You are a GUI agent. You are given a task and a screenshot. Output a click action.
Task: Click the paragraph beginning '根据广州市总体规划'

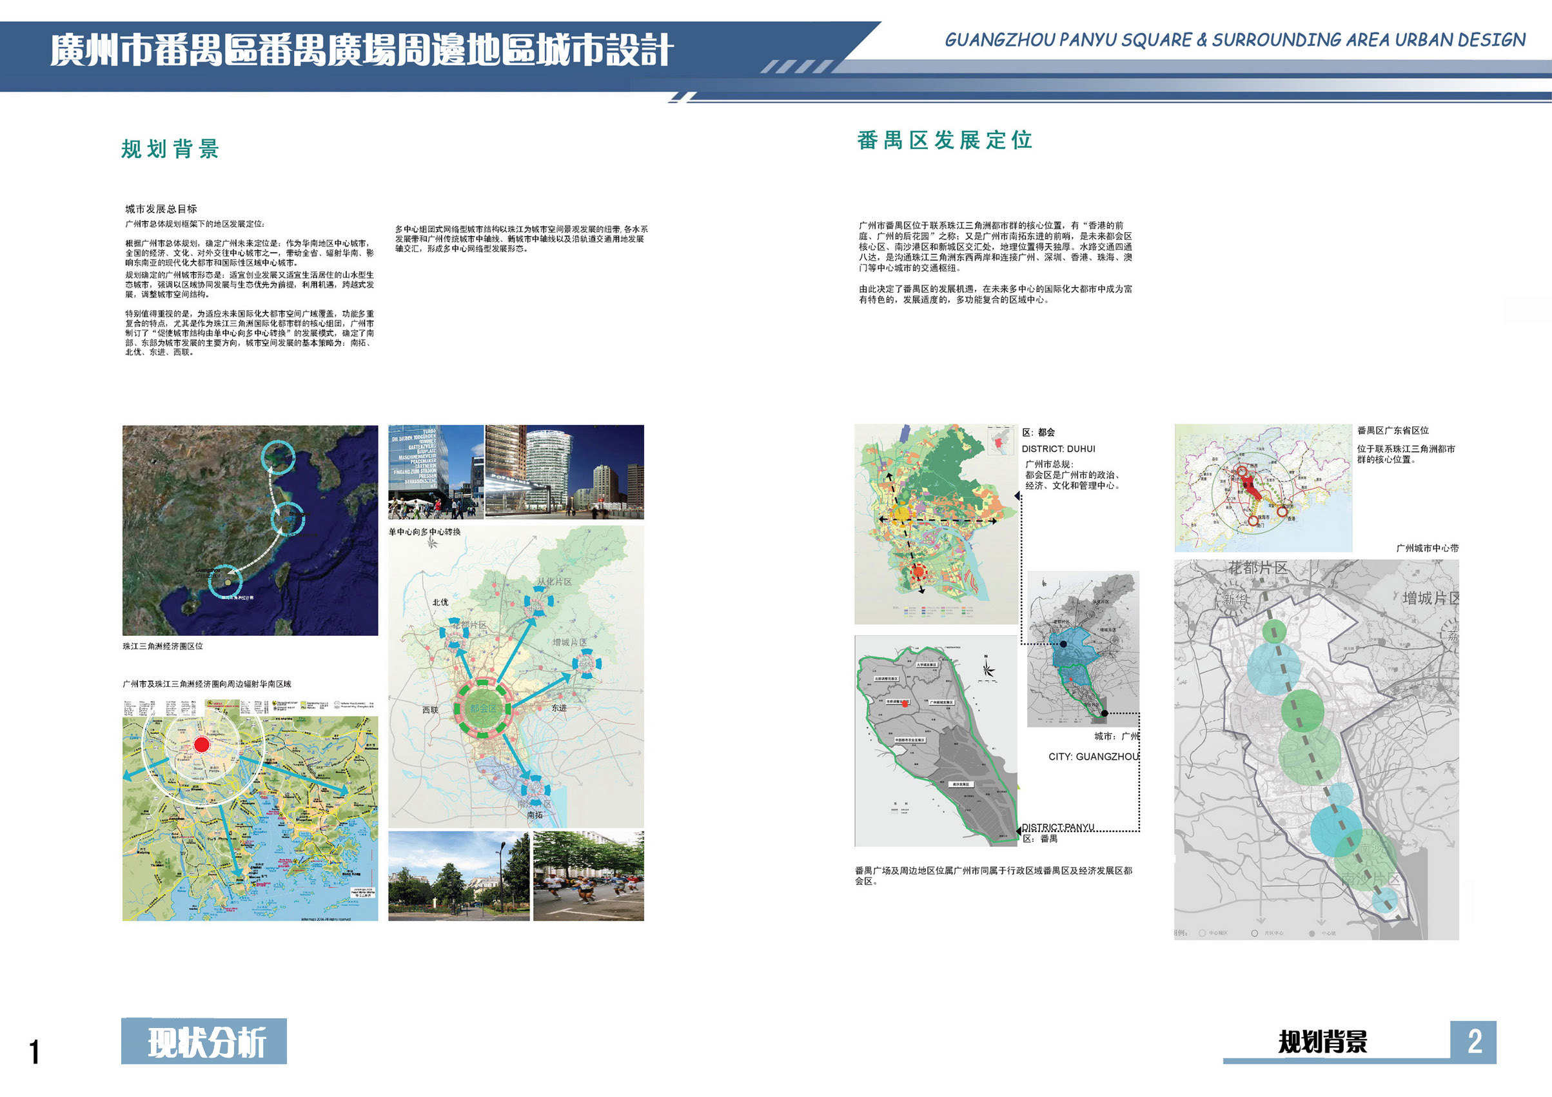pos(250,253)
